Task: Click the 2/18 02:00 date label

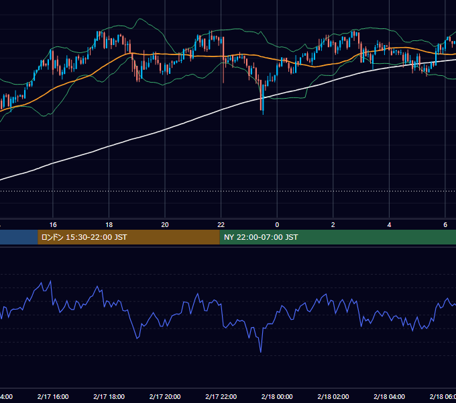Action: 333,396
